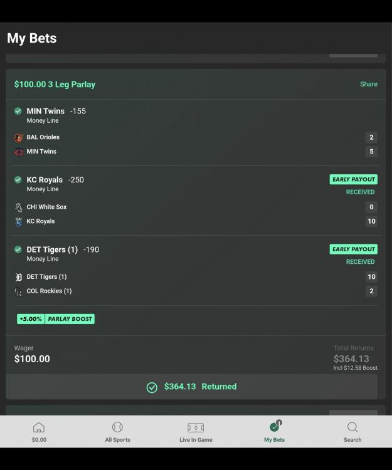Tap the Colorado Rockies team logo

pos(18,291)
